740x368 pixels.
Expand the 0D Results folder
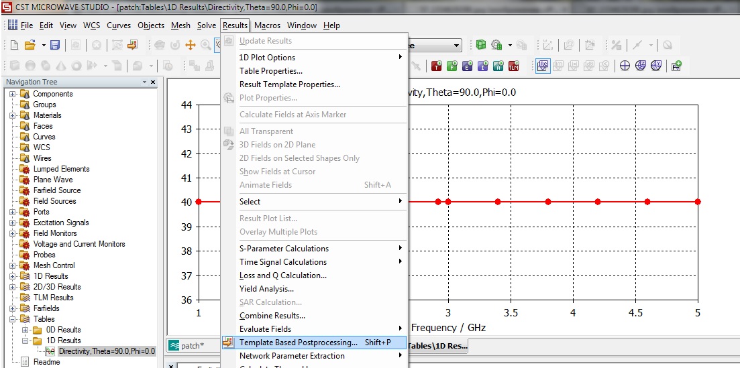(x=25, y=330)
